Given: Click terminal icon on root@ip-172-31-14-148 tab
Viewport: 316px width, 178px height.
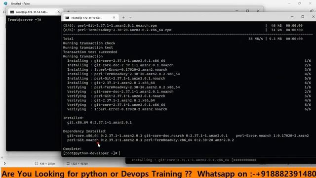Looking at the screenshot, I should [x=12, y=12].
